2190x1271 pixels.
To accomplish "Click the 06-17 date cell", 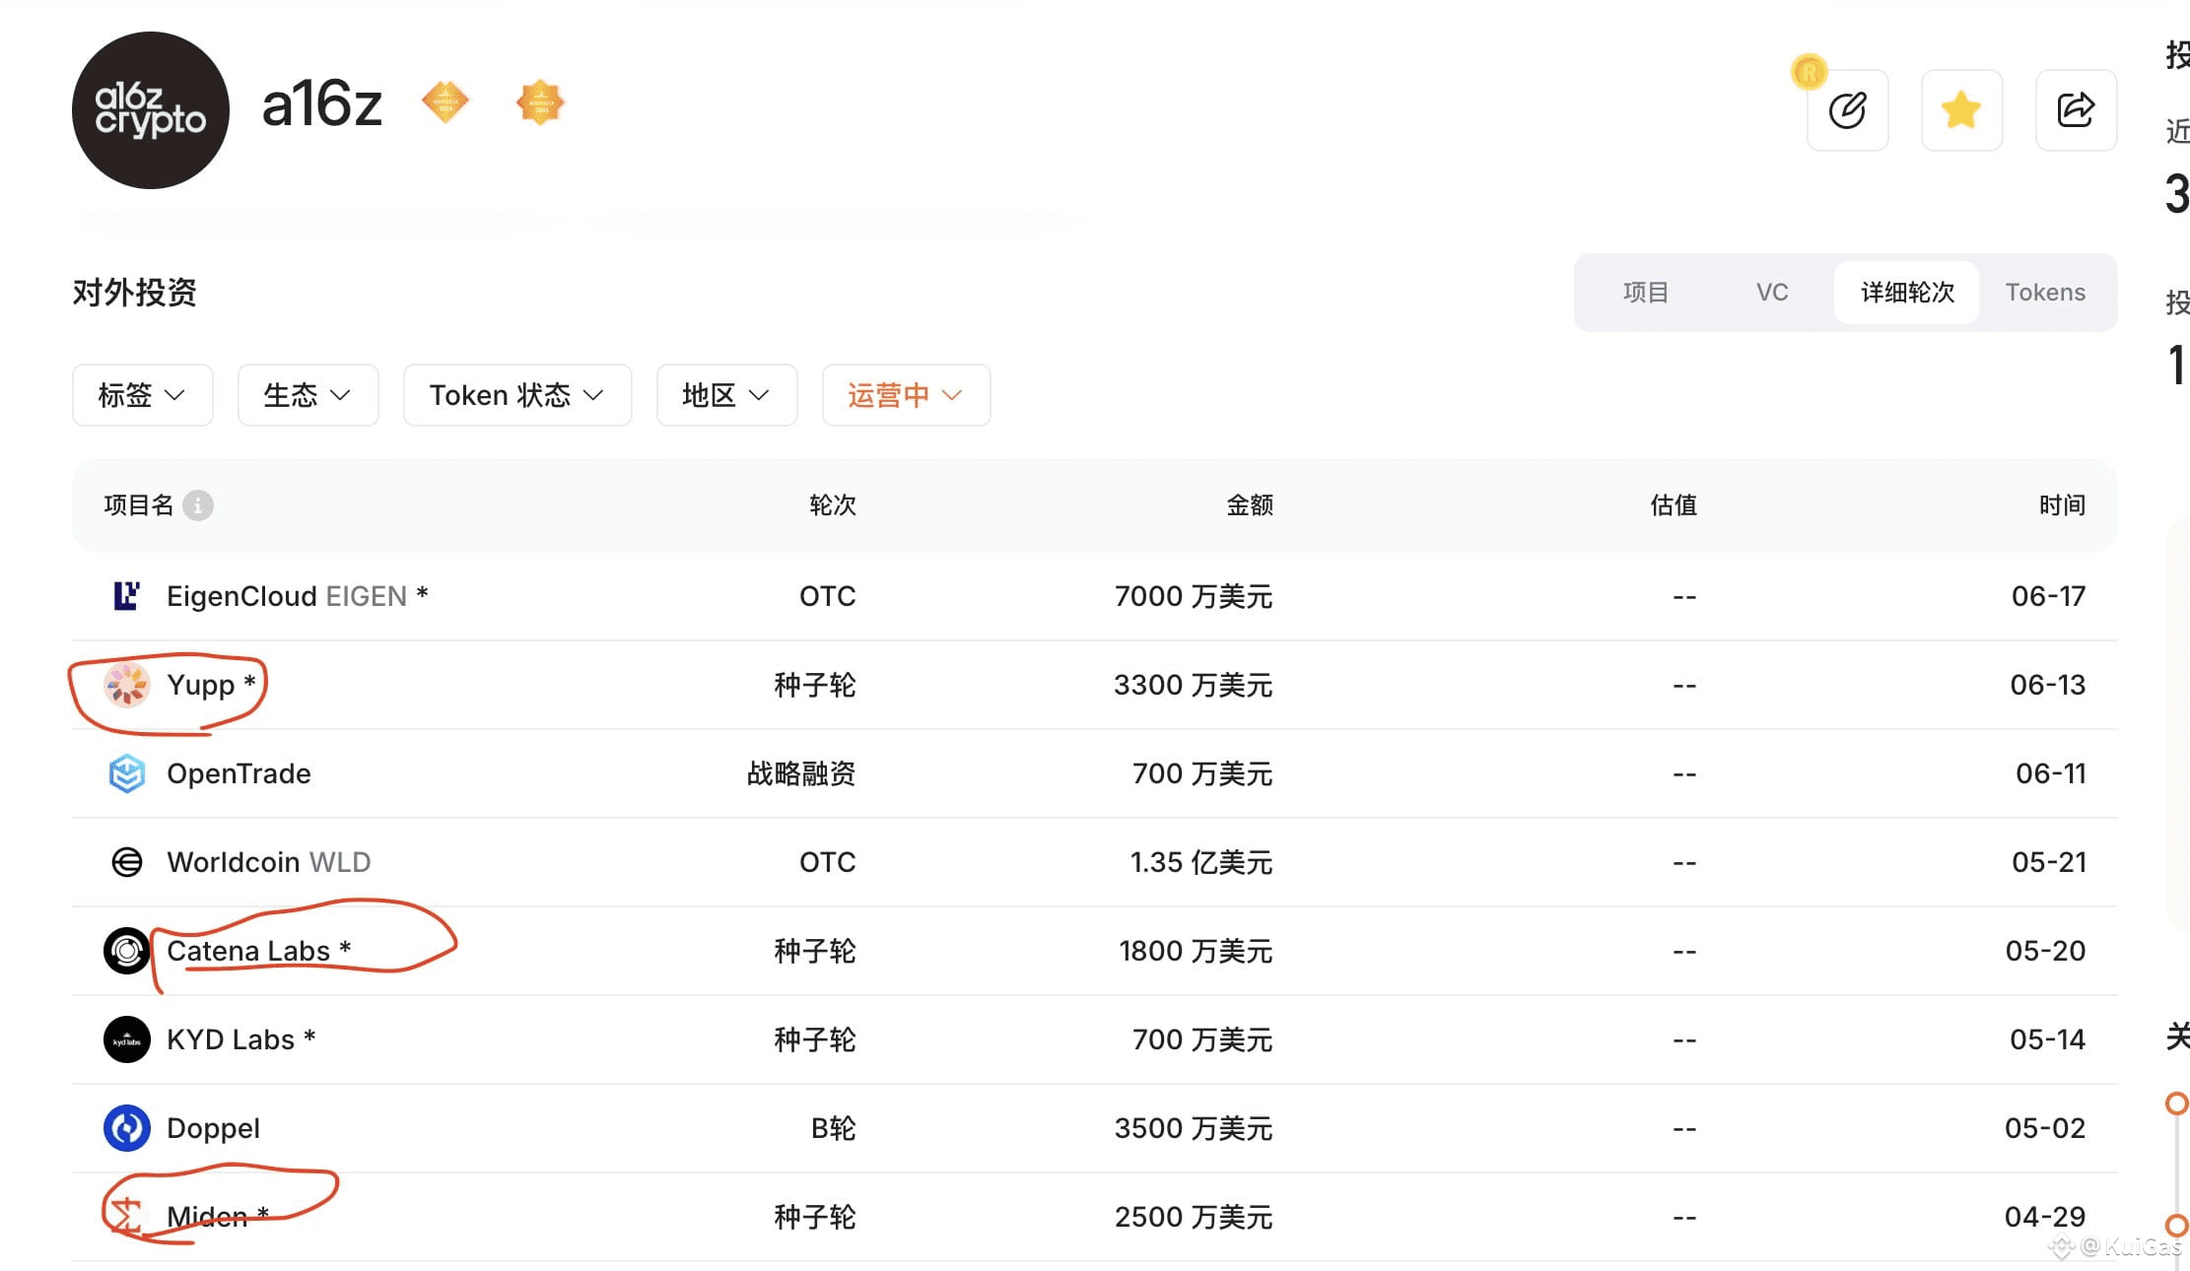I will point(2049,596).
